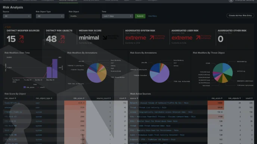Click the Aggregated Other Risk value 0
Image resolution: width=257 pixels, height=144 pixels.
(x=220, y=39)
